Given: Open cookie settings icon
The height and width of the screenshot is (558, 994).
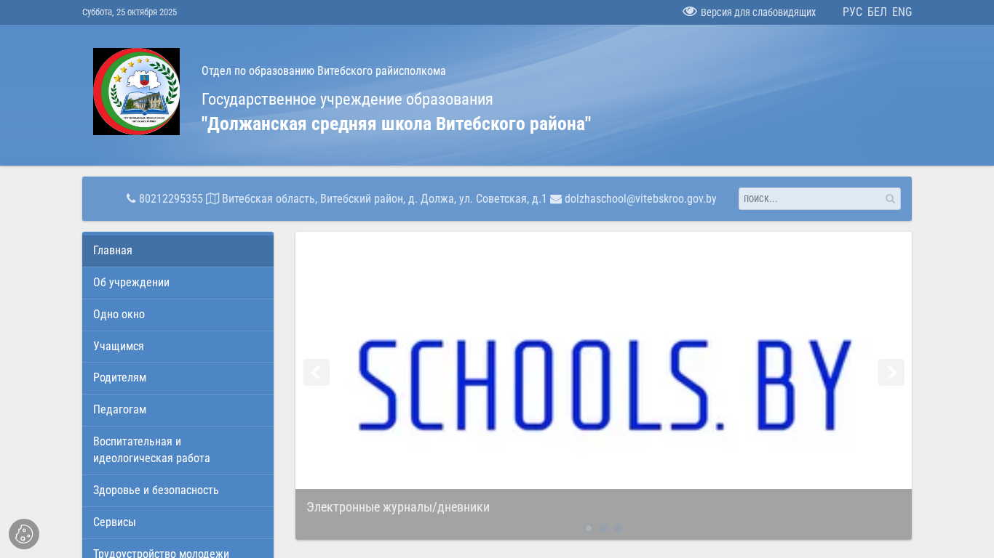Looking at the screenshot, I should point(24,534).
